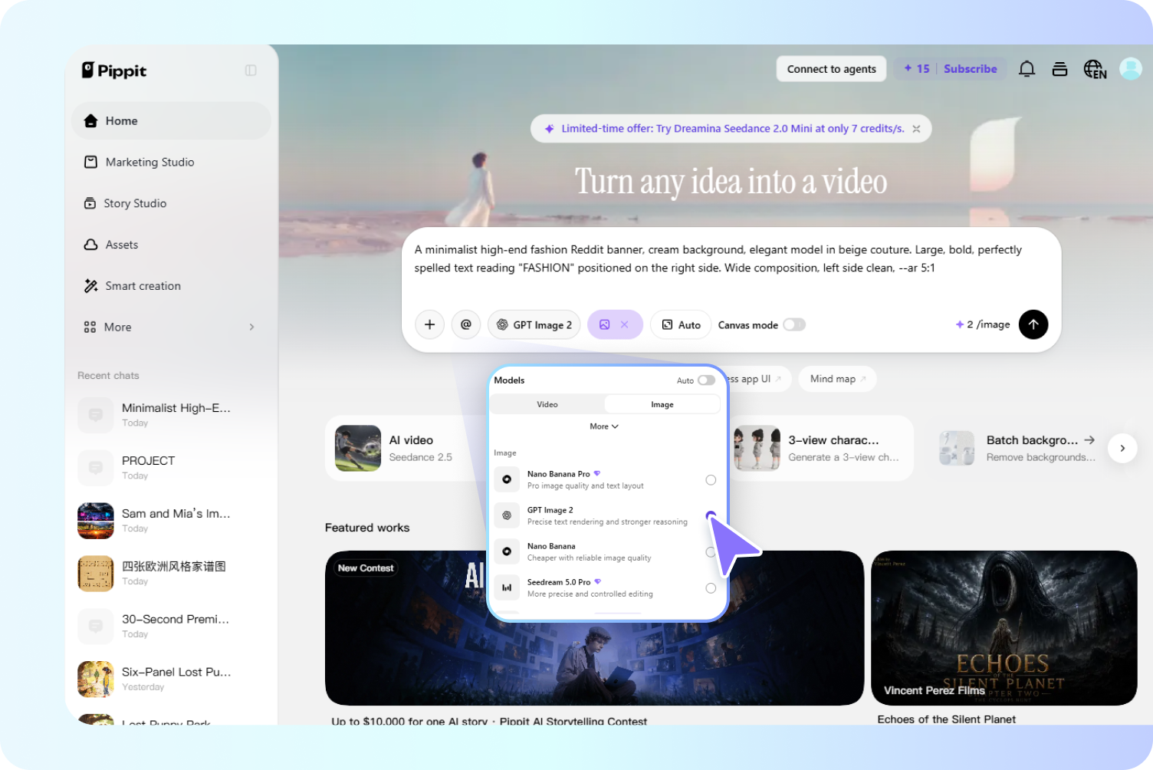Open Smart creation
1153x770 pixels.
[x=172, y=286]
